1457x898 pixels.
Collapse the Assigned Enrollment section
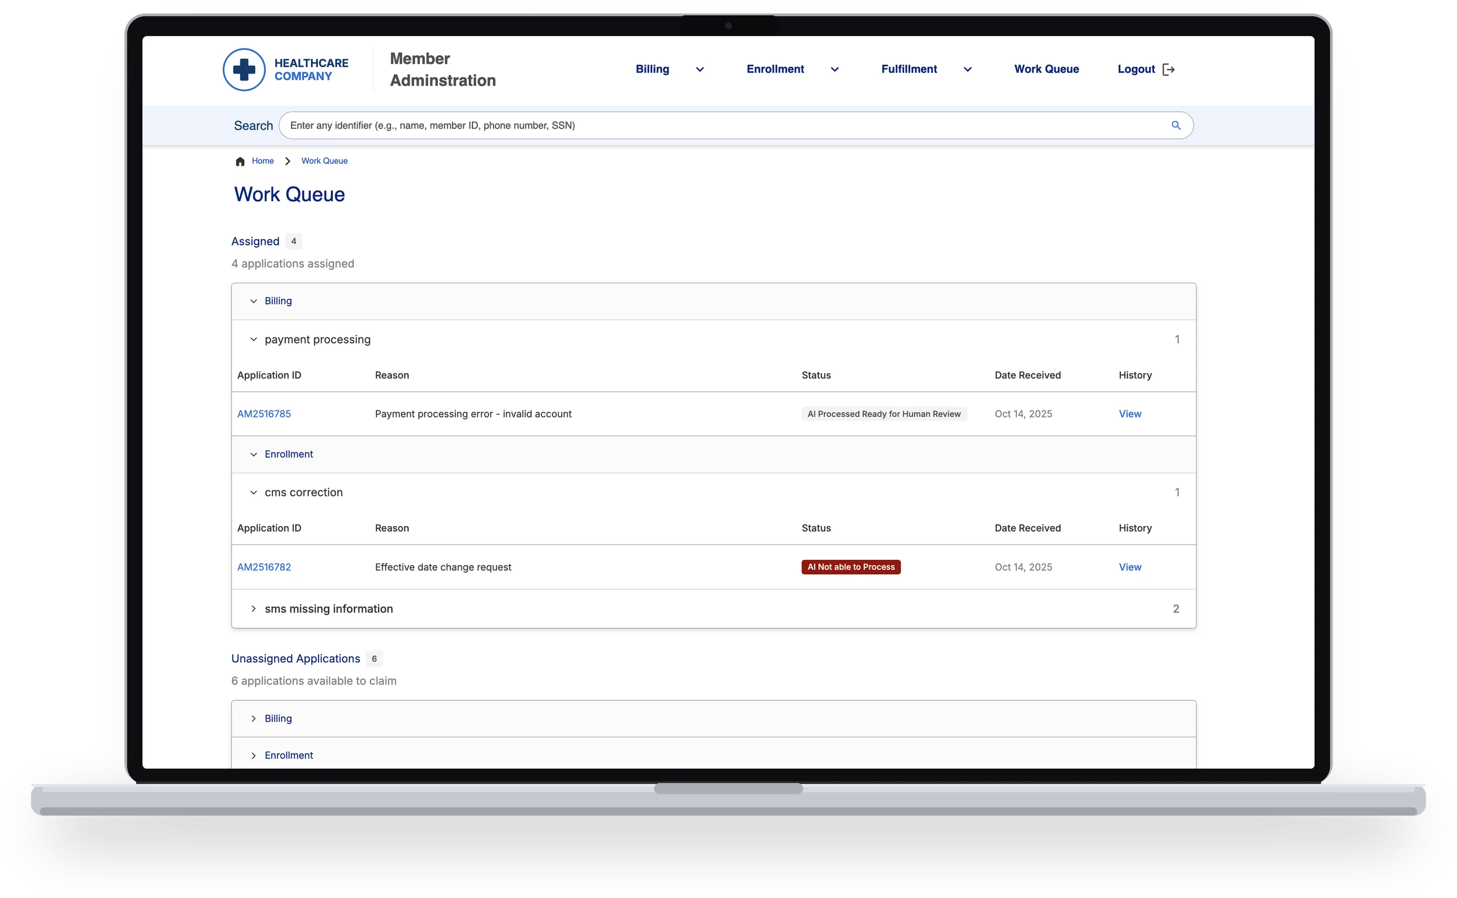pyautogui.click(x=253, y=454)
